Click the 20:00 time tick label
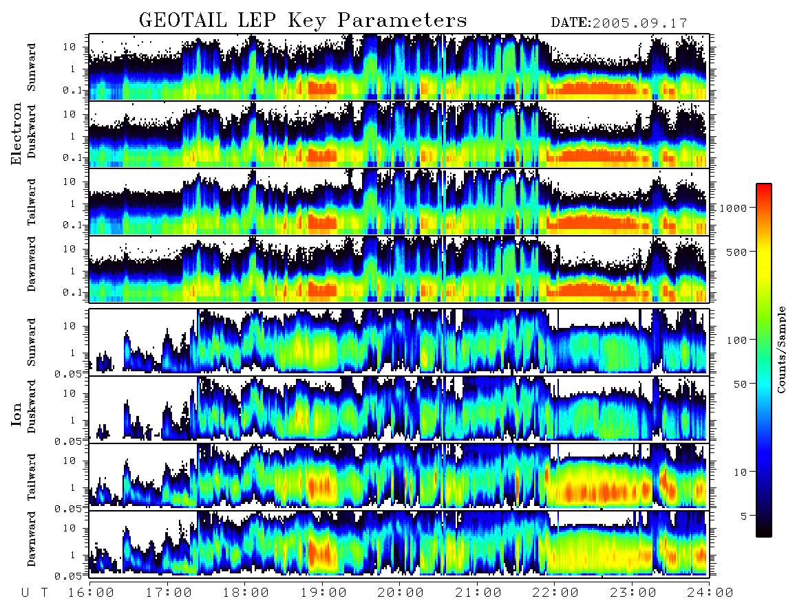The image size is (786, 605). [x=401, y=593]
